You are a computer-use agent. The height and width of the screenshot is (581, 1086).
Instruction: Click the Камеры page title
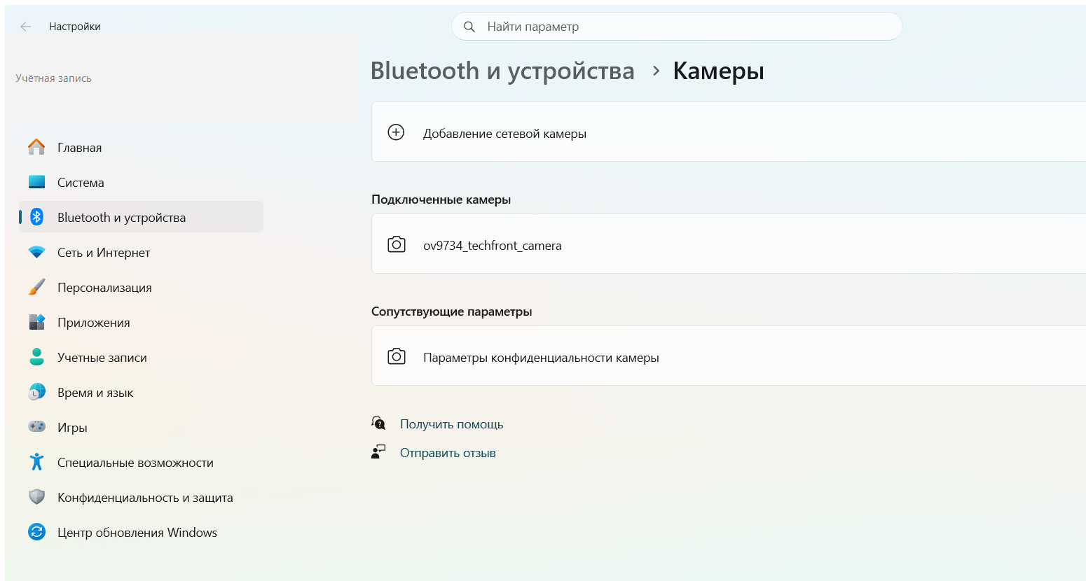(718, 71)
